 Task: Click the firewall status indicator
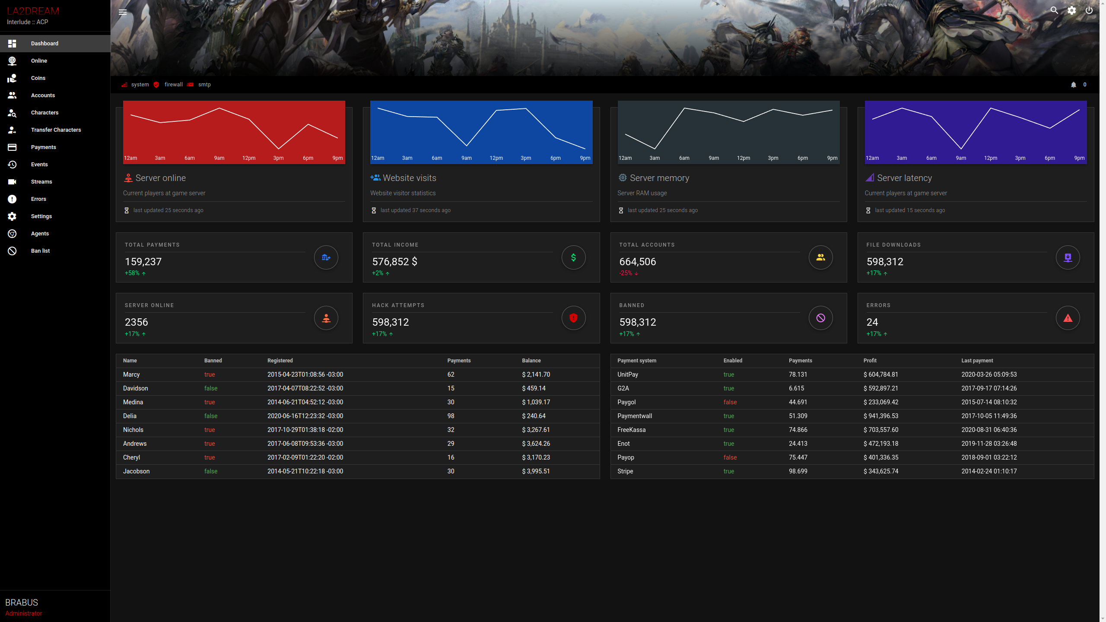173,85
